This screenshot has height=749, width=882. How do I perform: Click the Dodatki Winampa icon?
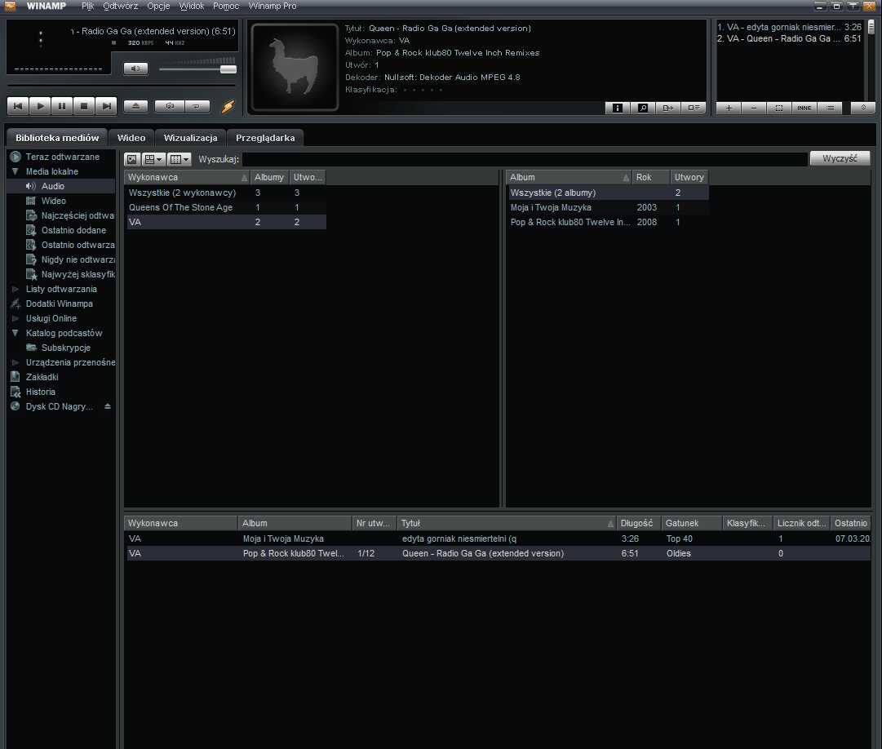click(16, 304)
